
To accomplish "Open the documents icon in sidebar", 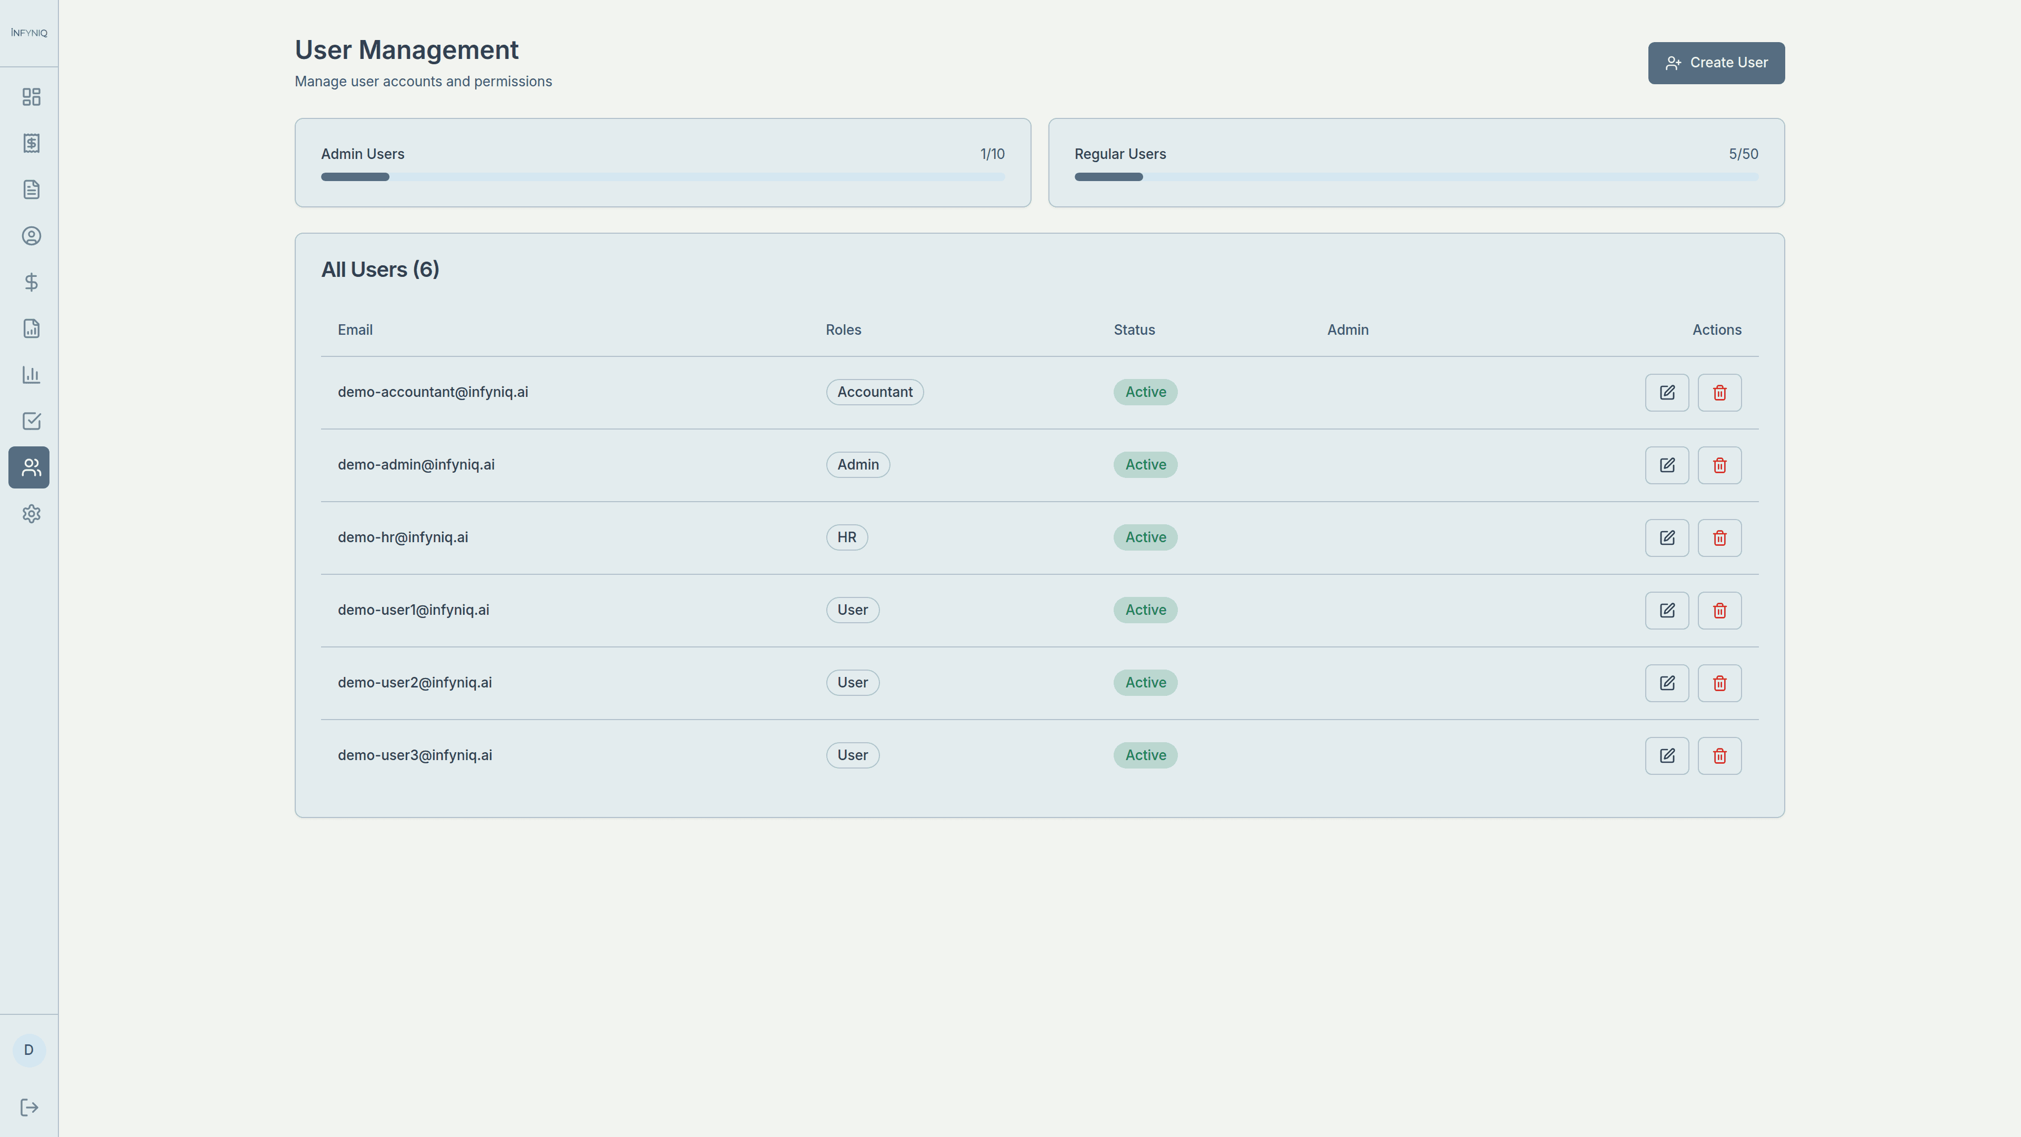I will pyautogui.click(x=31, y=189).
